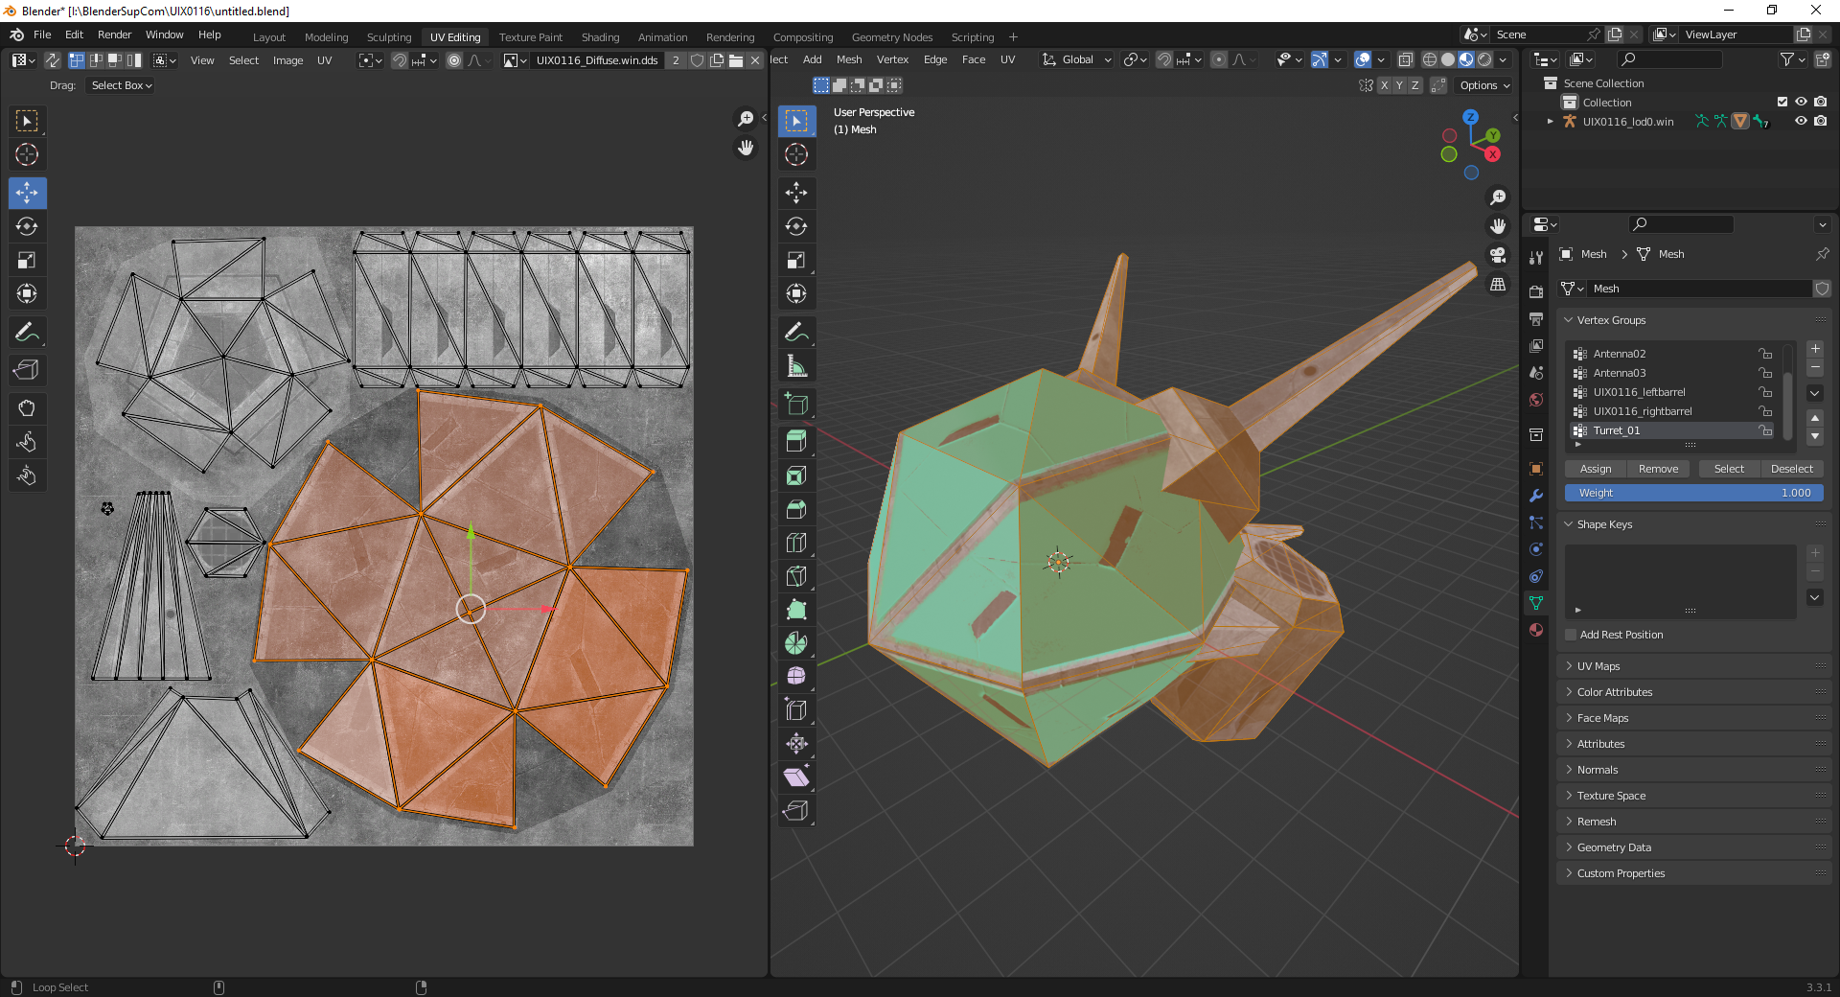Expand the UV Maps panel

click(x=1598, y=666)
